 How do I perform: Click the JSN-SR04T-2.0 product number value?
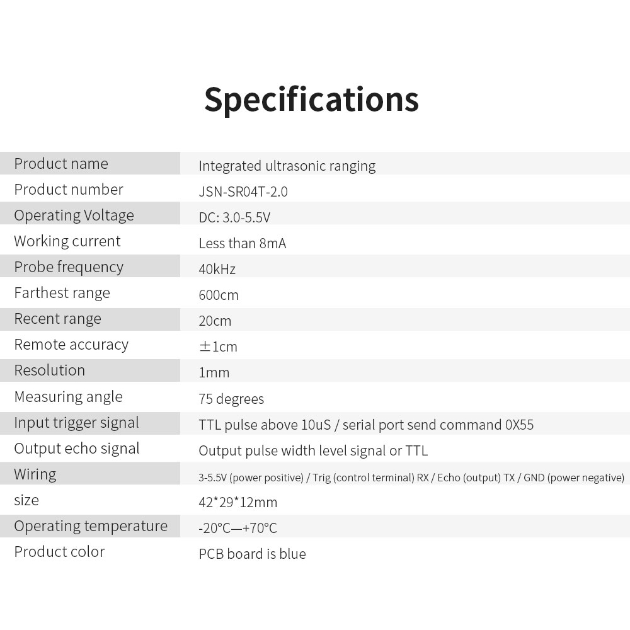[243, 192]
